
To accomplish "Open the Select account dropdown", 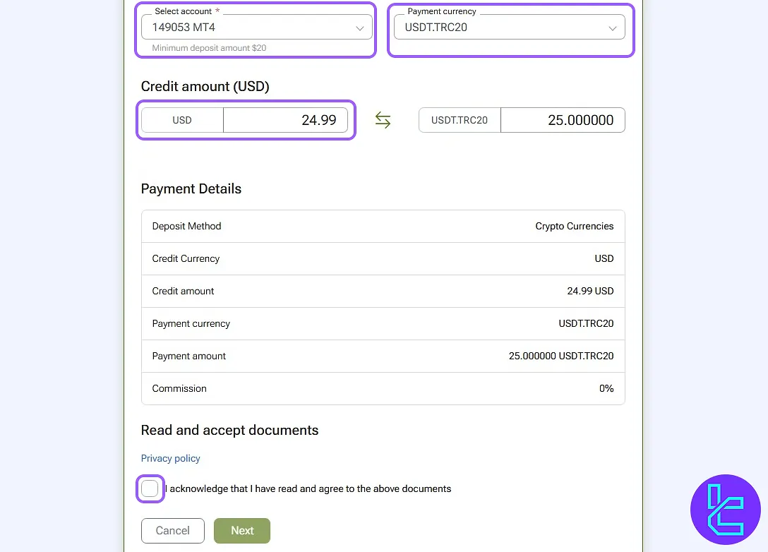I will pos(256,27).
